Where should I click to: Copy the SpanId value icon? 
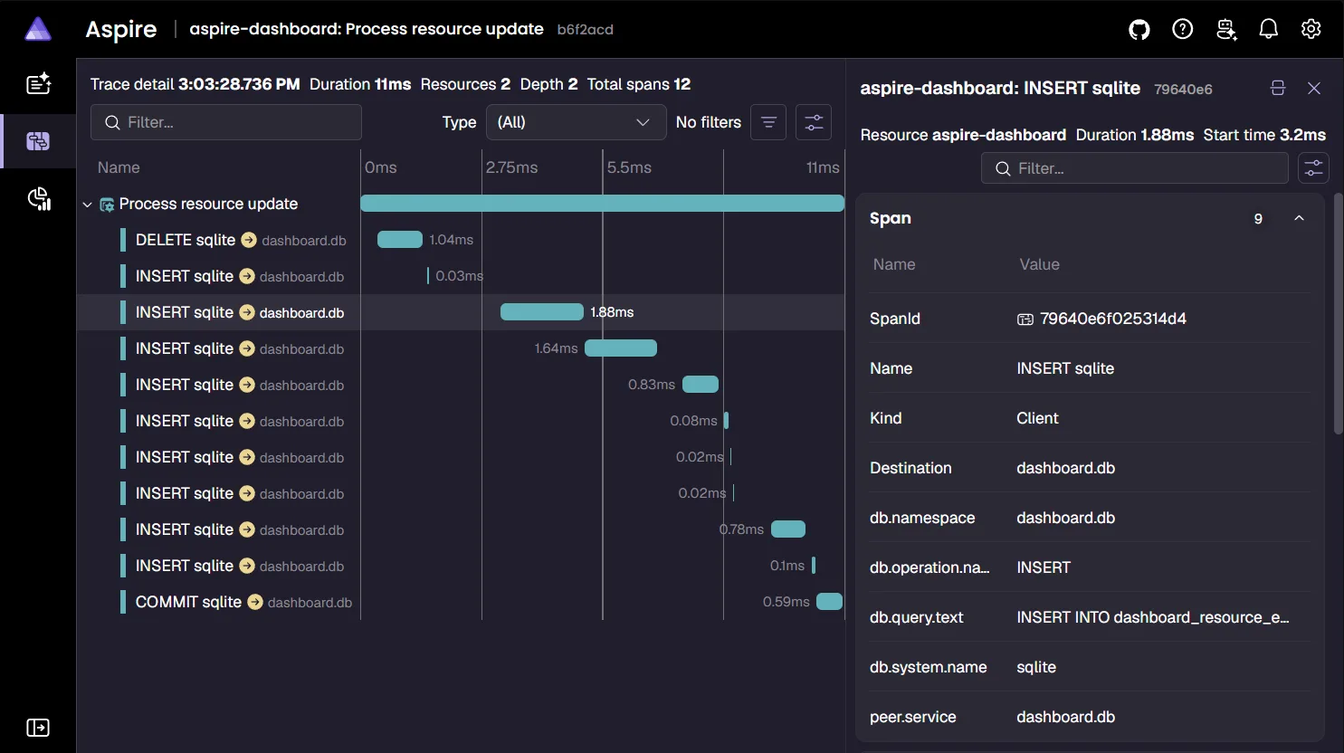(x=1025, y=319)
